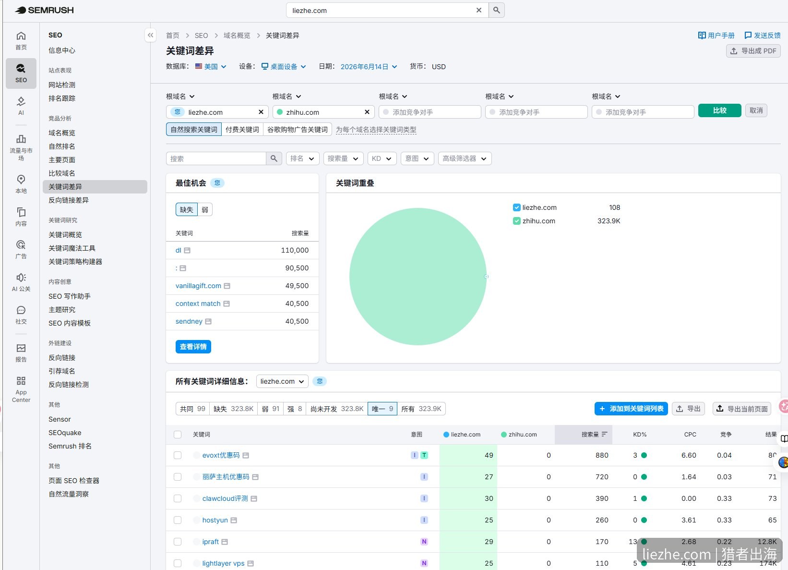Screen dimensions: 788x570
Task: Check the clawcloud评测 row checkbox
Action: tap(178, 498)
